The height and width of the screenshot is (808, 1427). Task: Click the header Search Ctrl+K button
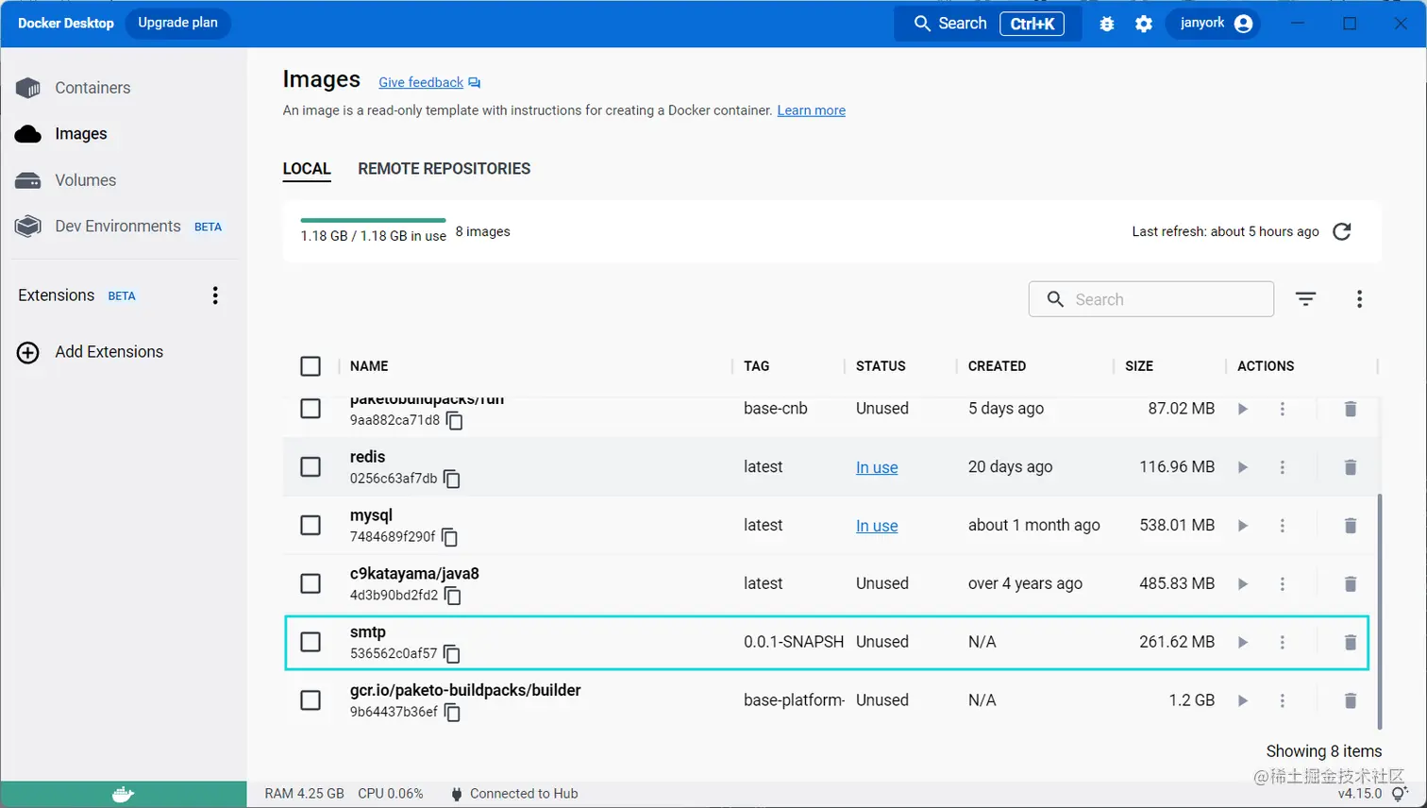coord(988,24)
